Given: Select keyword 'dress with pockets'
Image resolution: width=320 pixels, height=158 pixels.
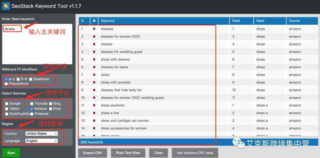Looking at the screenshot, I should 116,82.
